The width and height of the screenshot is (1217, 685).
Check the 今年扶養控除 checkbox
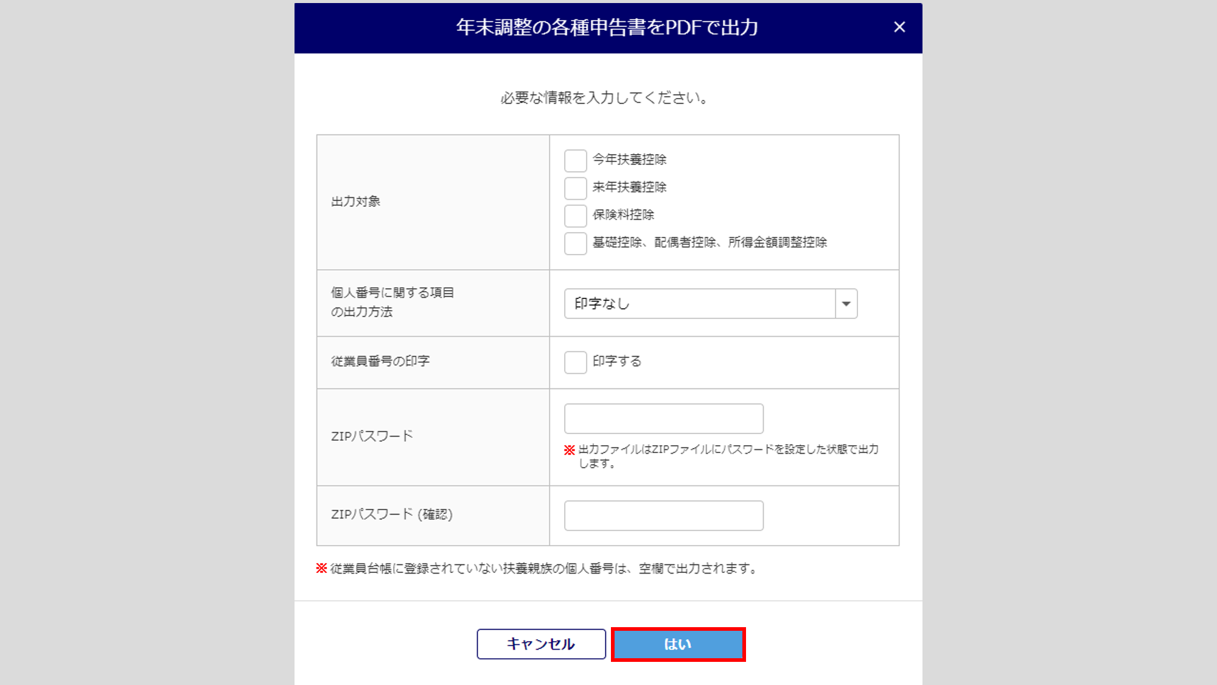(x=575, y=161)
